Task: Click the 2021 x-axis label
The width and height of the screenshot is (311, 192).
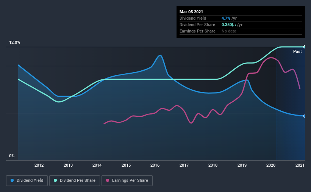Action: 300,165
